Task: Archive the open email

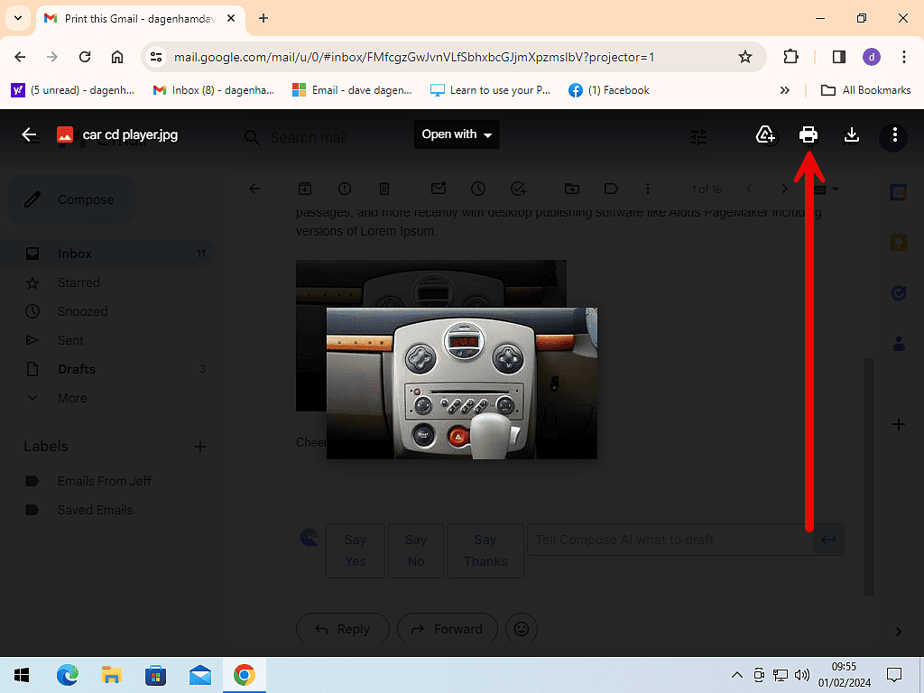Action: 305,189
